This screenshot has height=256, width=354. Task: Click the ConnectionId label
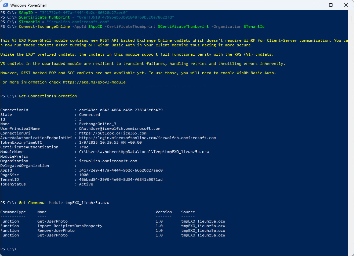(14, 110)
